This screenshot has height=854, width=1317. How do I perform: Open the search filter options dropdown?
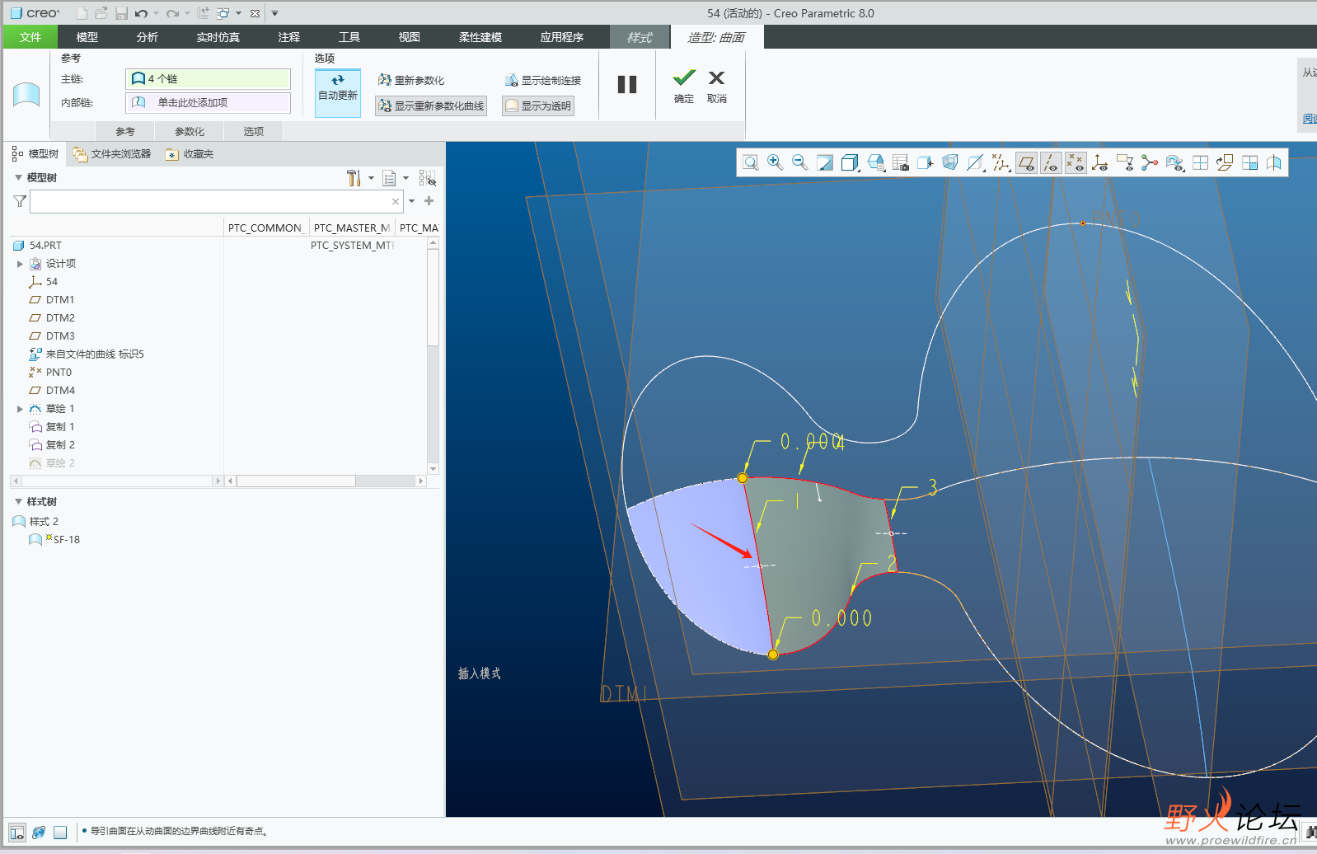pyautogui.click(x=411, y=201)
